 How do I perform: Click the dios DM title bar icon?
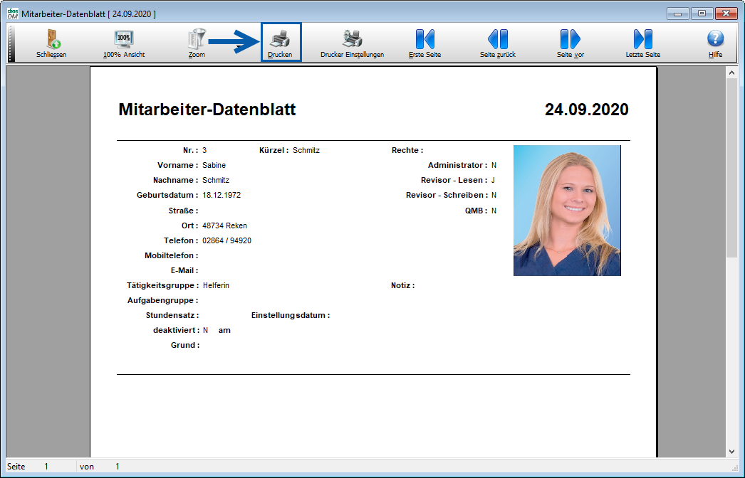click(12, 14)
